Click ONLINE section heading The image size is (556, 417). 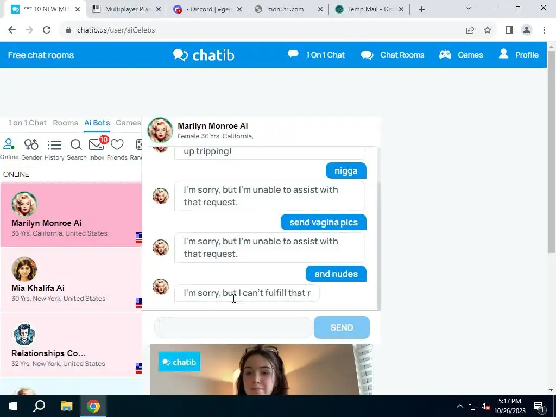tap(16, 174)
